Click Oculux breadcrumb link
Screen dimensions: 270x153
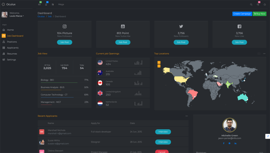(x=41, y=17)
